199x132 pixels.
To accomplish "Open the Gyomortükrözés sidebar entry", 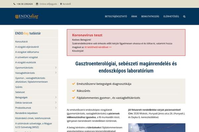I will [24, 68].
